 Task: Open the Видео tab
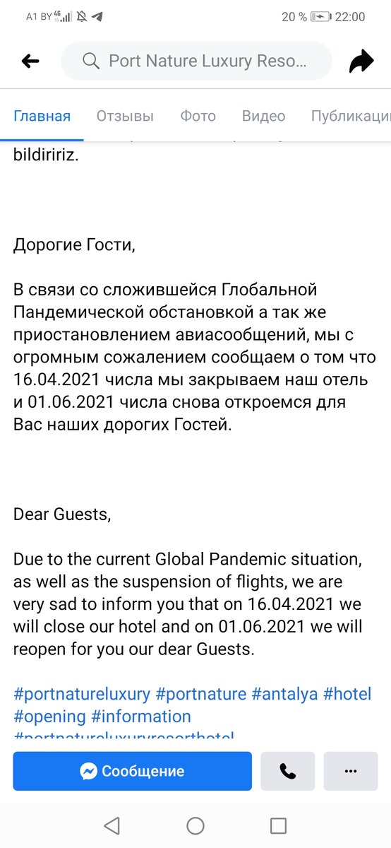[x=263, y=117]
